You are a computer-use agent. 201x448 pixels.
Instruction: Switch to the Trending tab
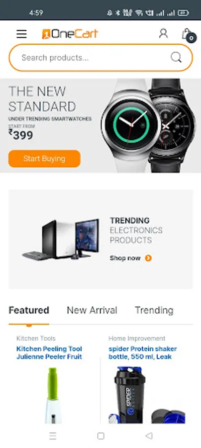[154, 310]
